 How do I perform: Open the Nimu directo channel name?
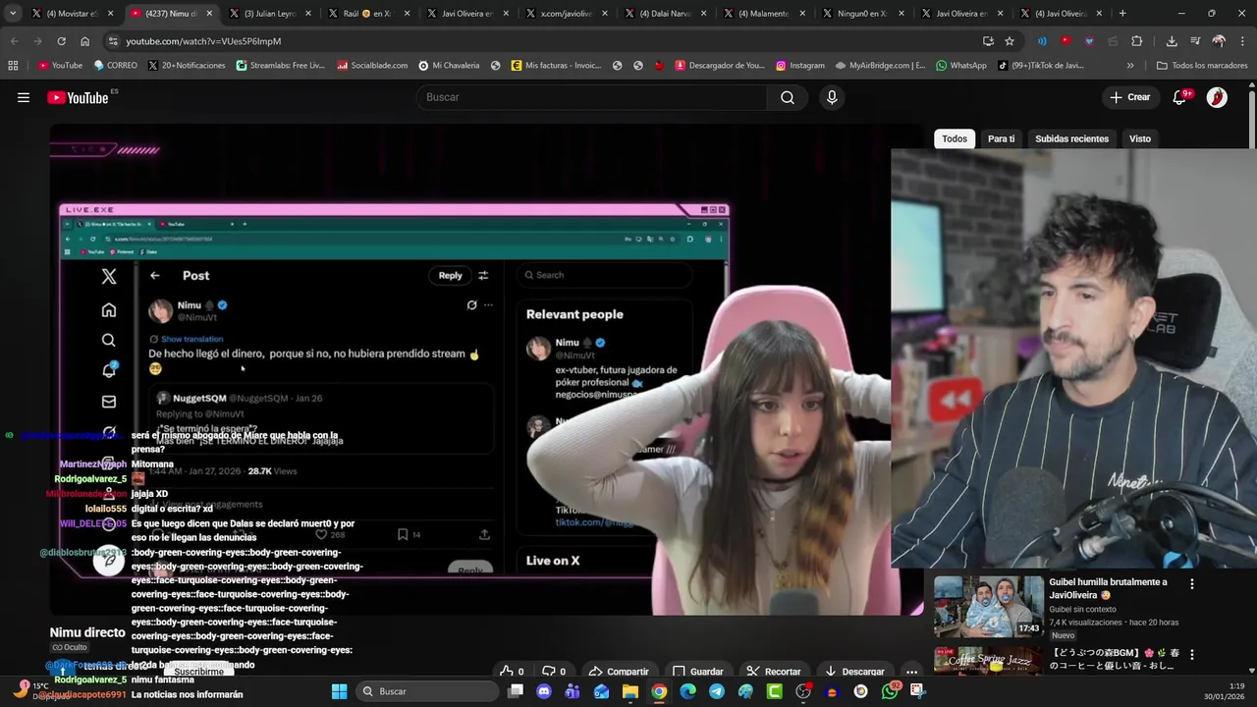(x=87, y=632)
